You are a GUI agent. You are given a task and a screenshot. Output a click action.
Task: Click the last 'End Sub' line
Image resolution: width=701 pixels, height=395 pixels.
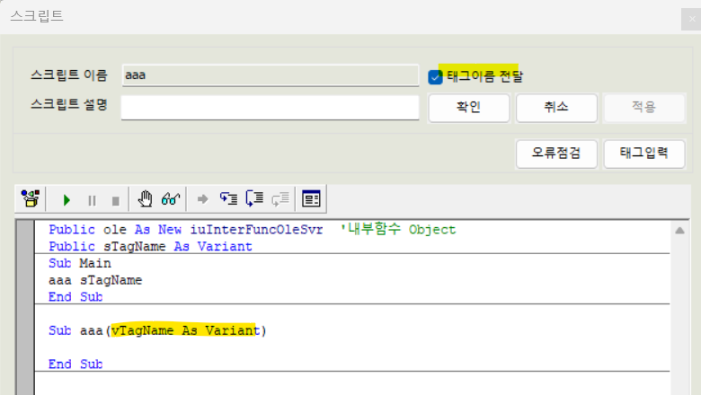75,364
